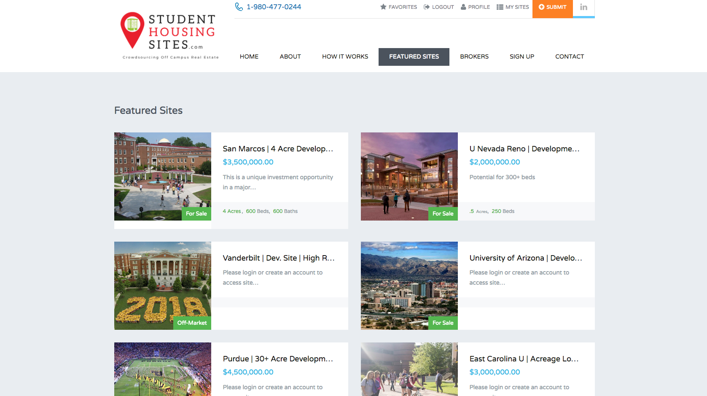707x396 pixels.
Task: Click the Logout link text
Action: (443, 7)
